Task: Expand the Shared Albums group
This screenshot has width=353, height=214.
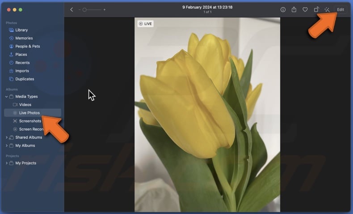Action: click(x=6, y=137)
